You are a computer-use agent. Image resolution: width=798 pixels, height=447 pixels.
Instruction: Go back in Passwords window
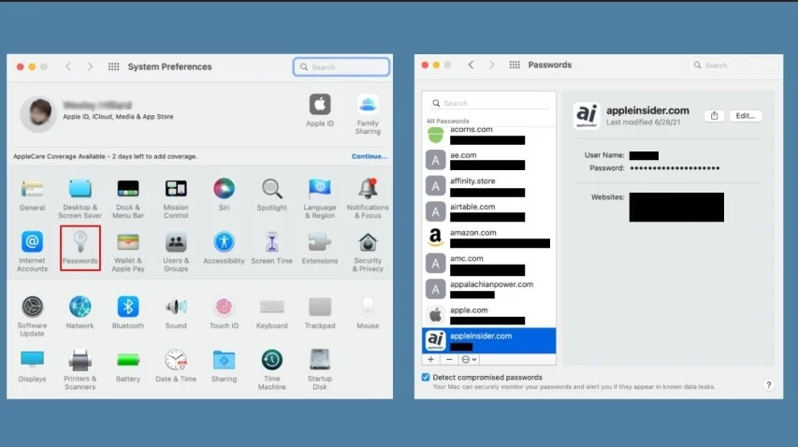[x=471, y=65]
